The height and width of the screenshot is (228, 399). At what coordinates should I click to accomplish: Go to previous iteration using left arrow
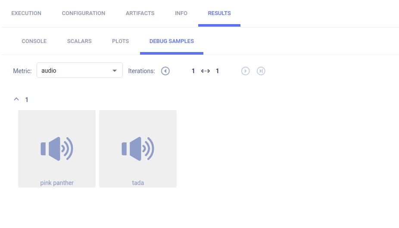[165, 71]
